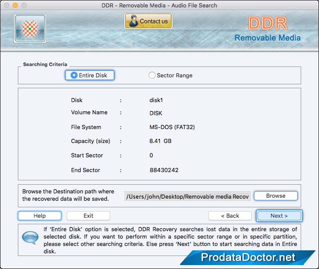Viewport: 319px width, 269px height.
Task: Click the DDR orange pixel logo icon
Action: click(30, 29)
